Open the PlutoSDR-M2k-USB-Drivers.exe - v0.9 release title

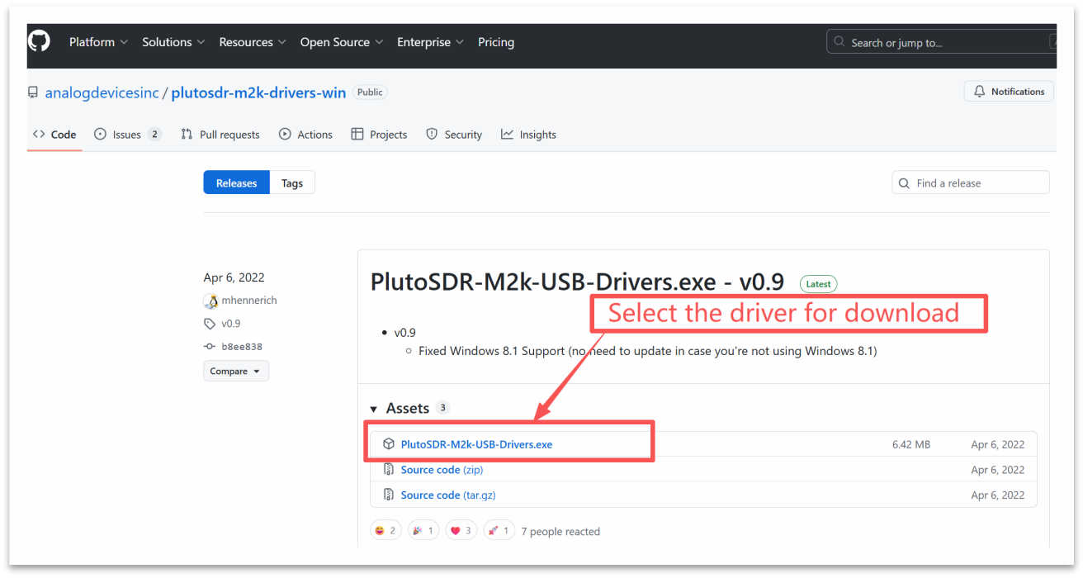click(578, 282)
